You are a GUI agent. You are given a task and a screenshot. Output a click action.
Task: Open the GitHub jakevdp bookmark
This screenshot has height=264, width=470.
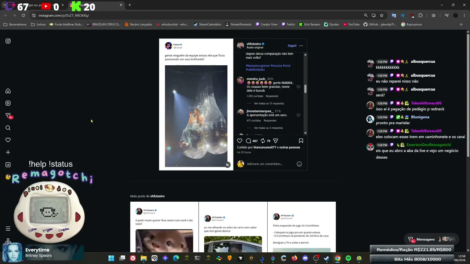(380, 25)
